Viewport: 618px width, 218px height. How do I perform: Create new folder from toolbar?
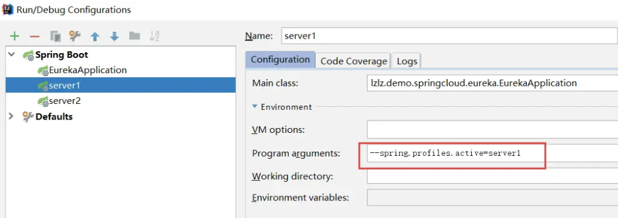[134, 36]
